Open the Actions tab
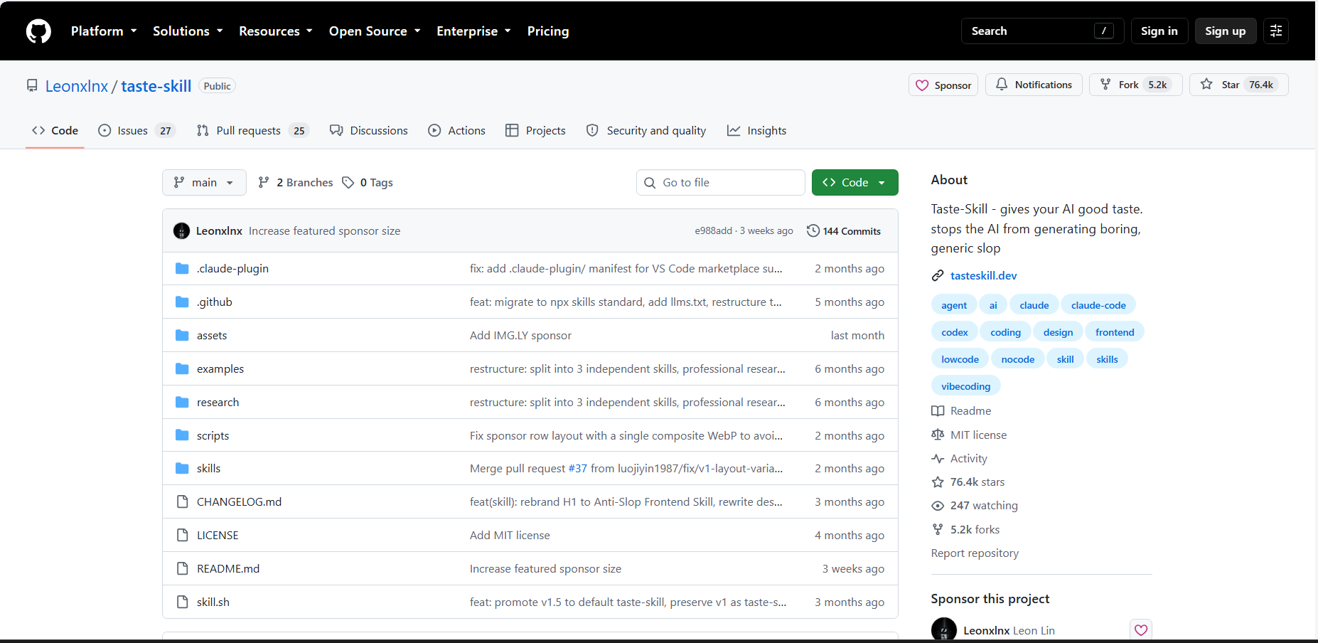 tap(457, 130)
